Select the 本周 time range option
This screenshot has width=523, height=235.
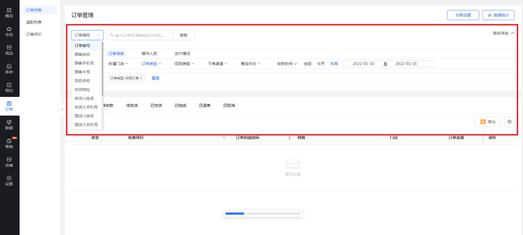334,63
